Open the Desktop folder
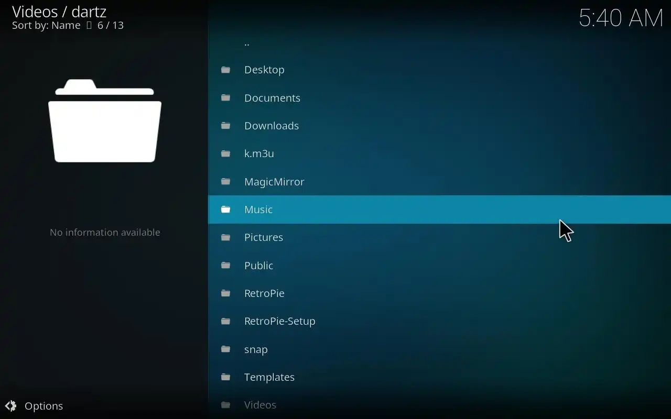The image size is (671, 419). click(x=440, y=70)
